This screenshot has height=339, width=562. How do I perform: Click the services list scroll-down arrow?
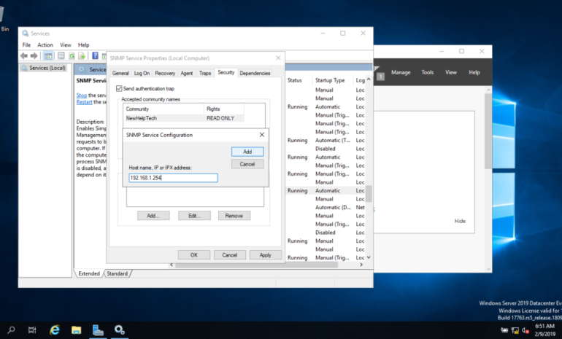point(369,257)
